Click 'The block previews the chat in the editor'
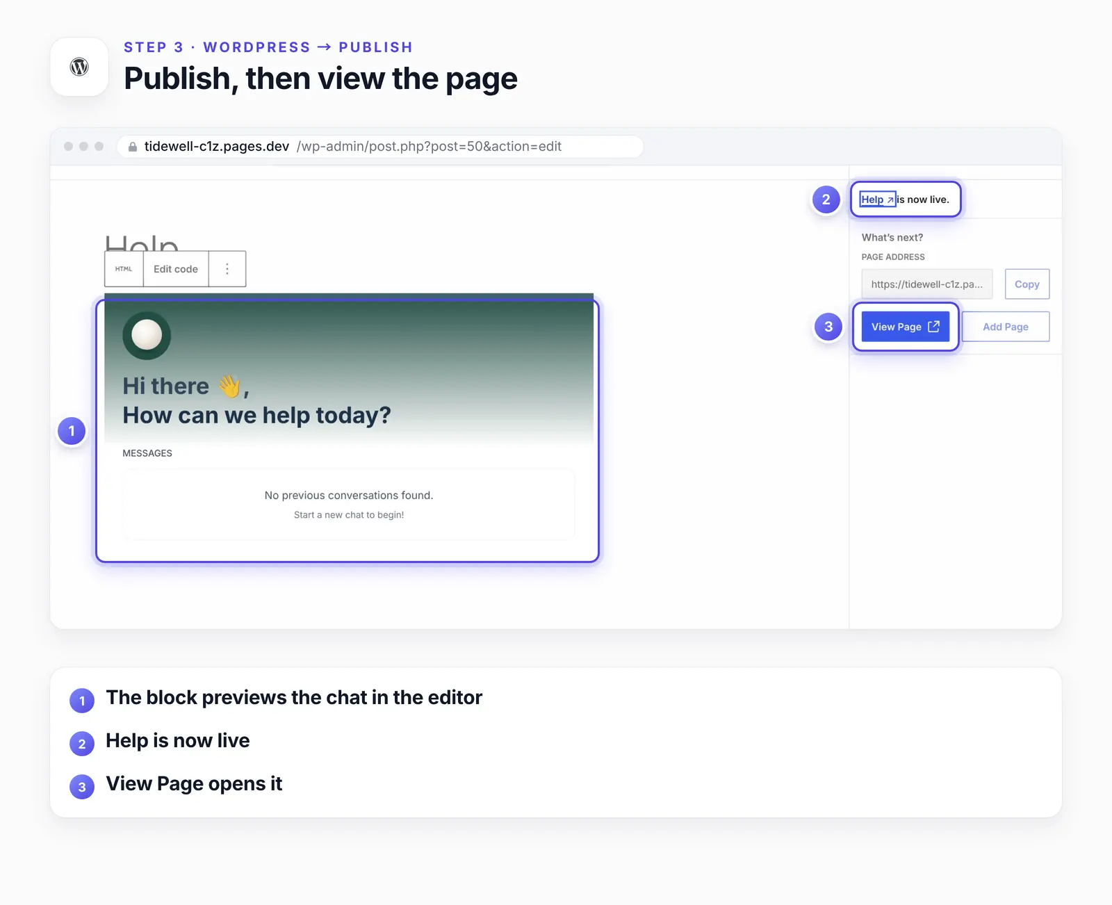This screenshot has height=905, width=1112. coord(294,698)
